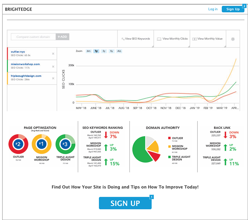
Task: Set zoom range to 6m
Action: pos(89,51)
